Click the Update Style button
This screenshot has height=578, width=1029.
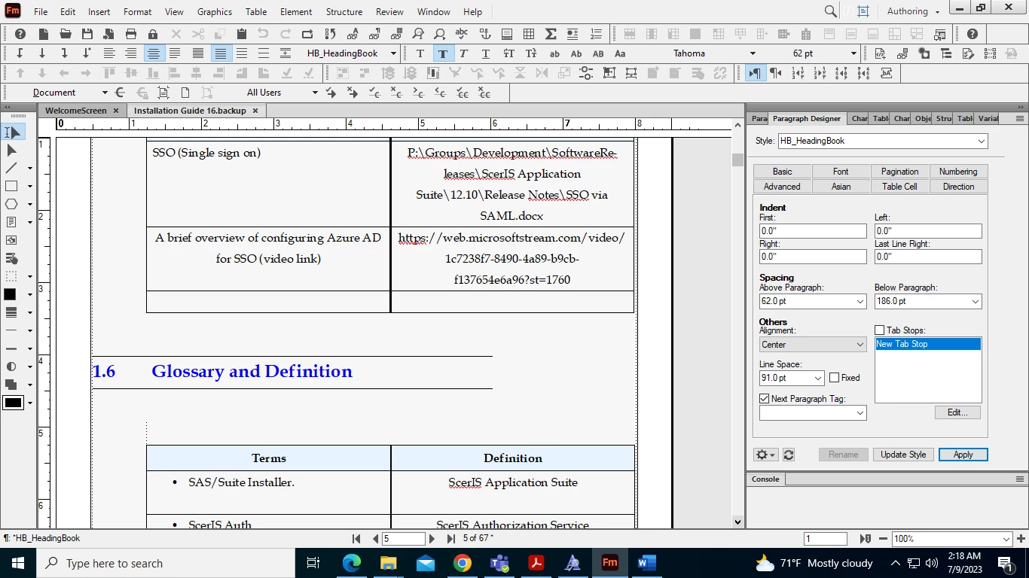903,455
